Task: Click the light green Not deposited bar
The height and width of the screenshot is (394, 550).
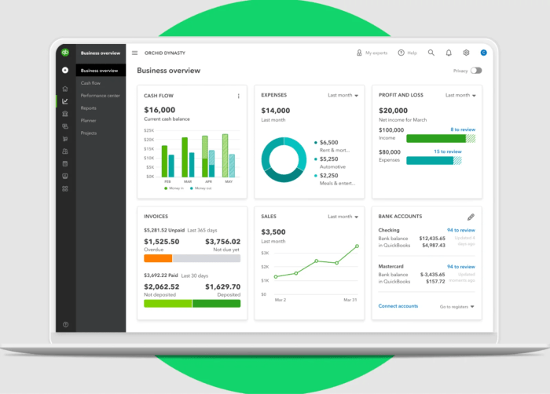Action: click(x=167, y=304)
